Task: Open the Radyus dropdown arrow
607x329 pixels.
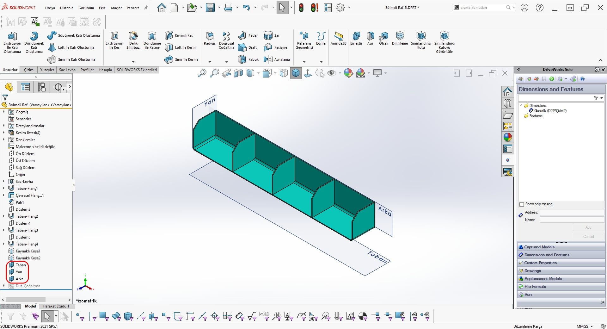Action: [210, 62]
